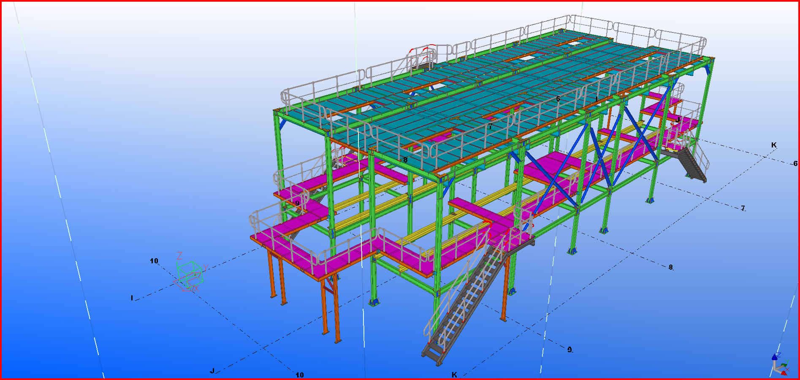Click grid label 8 on right side
The width and height of the screenshot is (800, 380).
(x=670, y=267)
